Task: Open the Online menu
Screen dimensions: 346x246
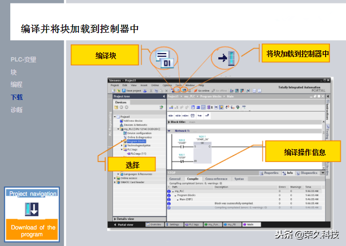Action: tap(155, 85)
